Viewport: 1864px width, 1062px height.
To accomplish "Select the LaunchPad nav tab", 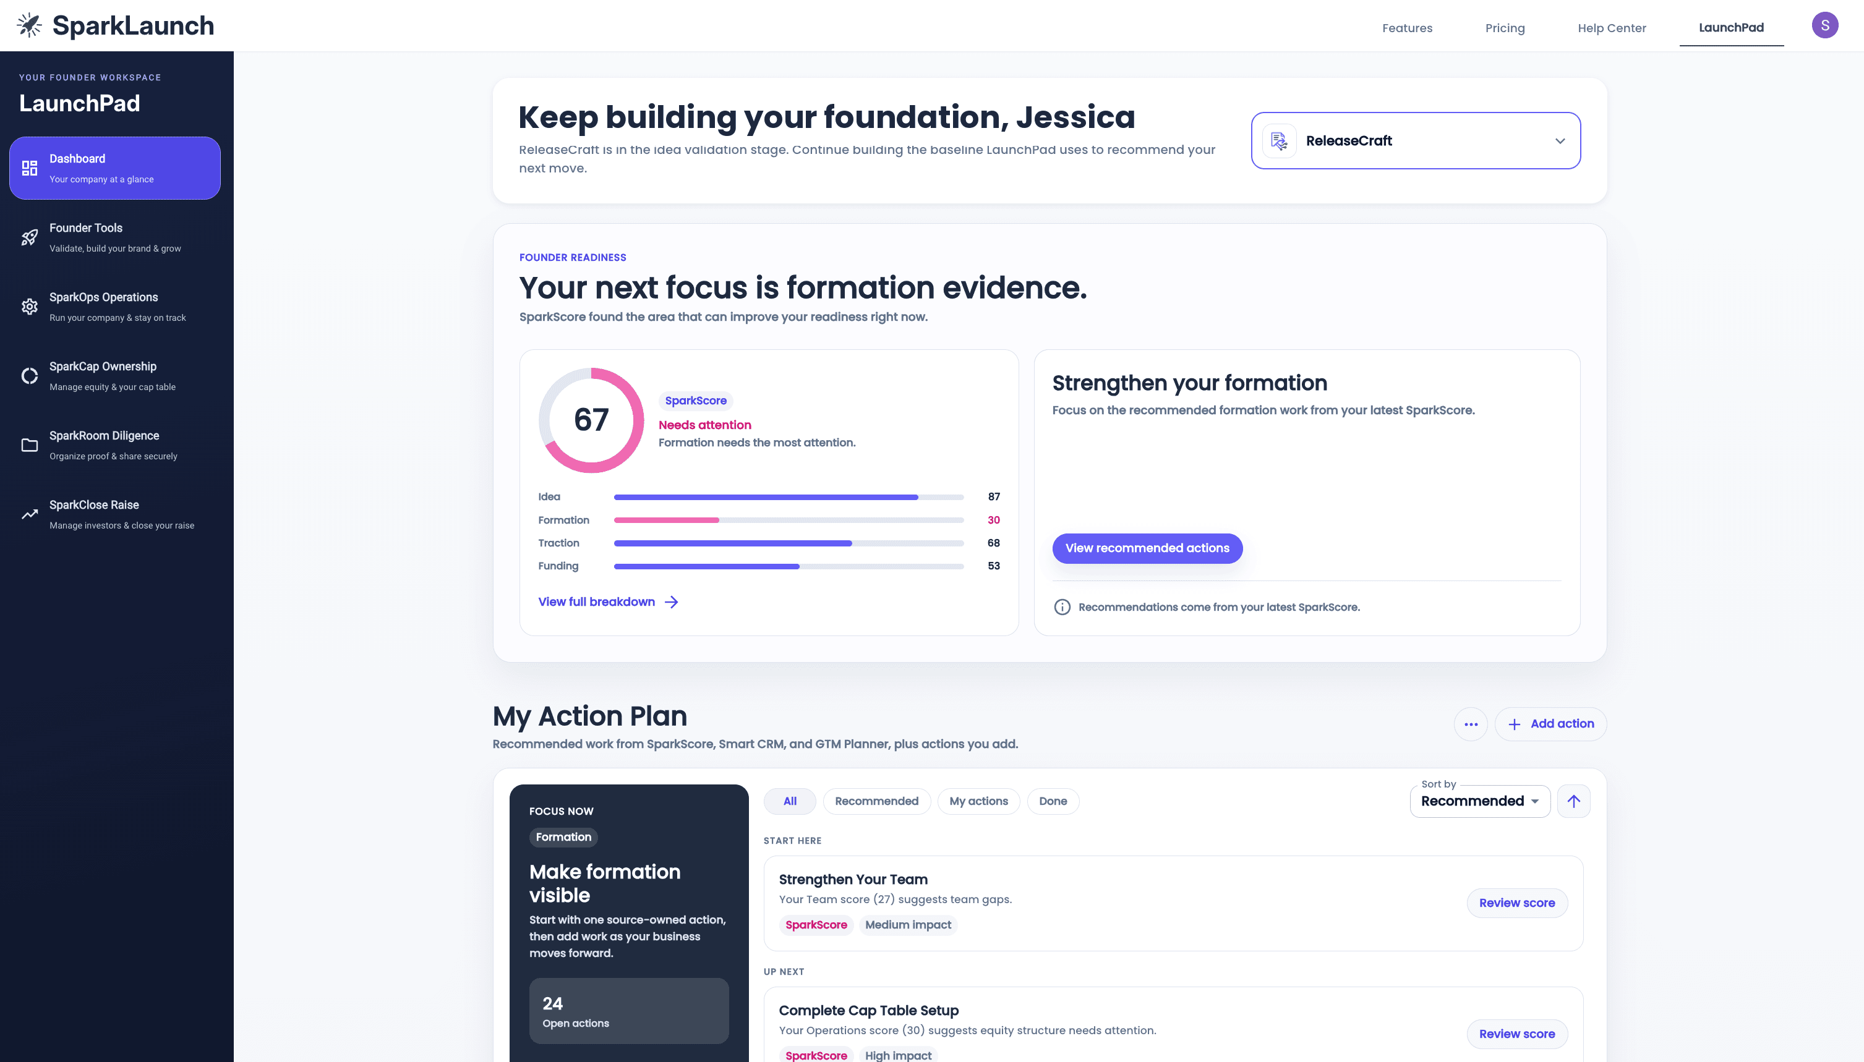I will click(1730, 27).
